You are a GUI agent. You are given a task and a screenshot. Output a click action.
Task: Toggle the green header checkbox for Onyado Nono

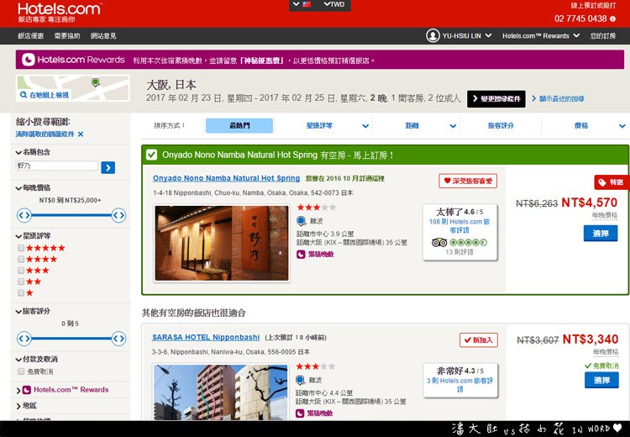(x=151, y=155)
